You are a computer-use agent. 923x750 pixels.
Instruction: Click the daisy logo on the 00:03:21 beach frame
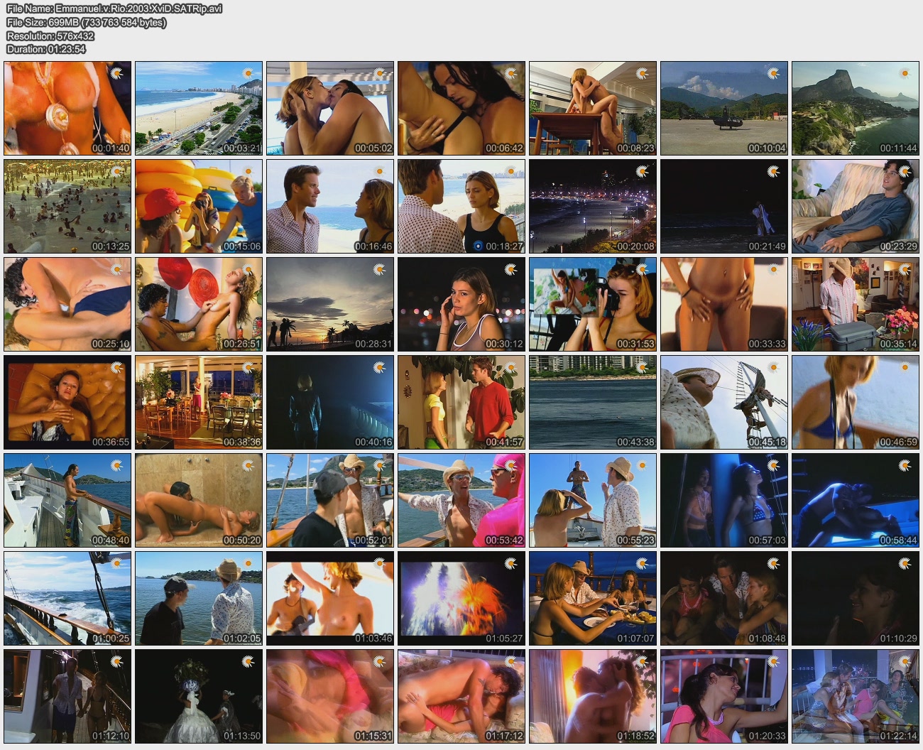click(248, 73)
